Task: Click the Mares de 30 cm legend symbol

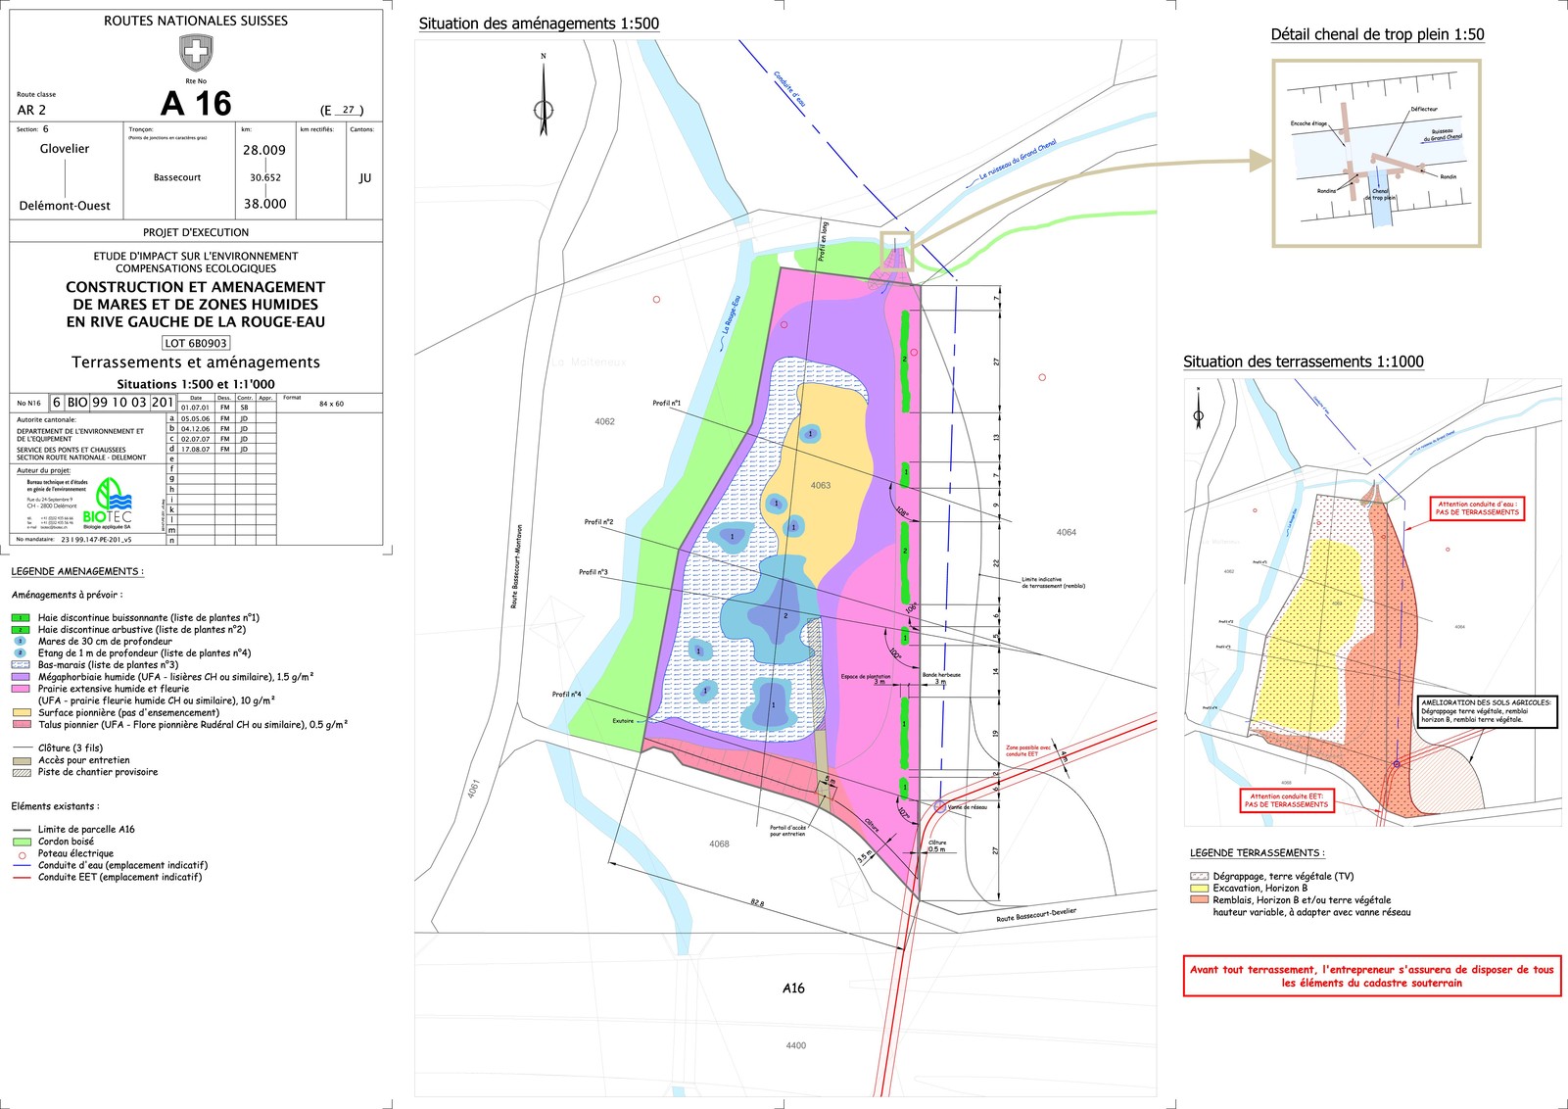Action: (21, 642)
